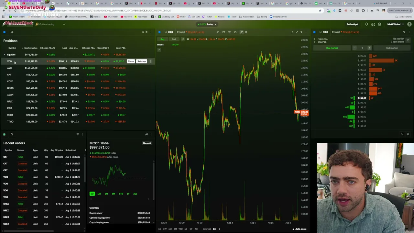
Task: Click Set stop on VOO position
Action: (142, 61)
